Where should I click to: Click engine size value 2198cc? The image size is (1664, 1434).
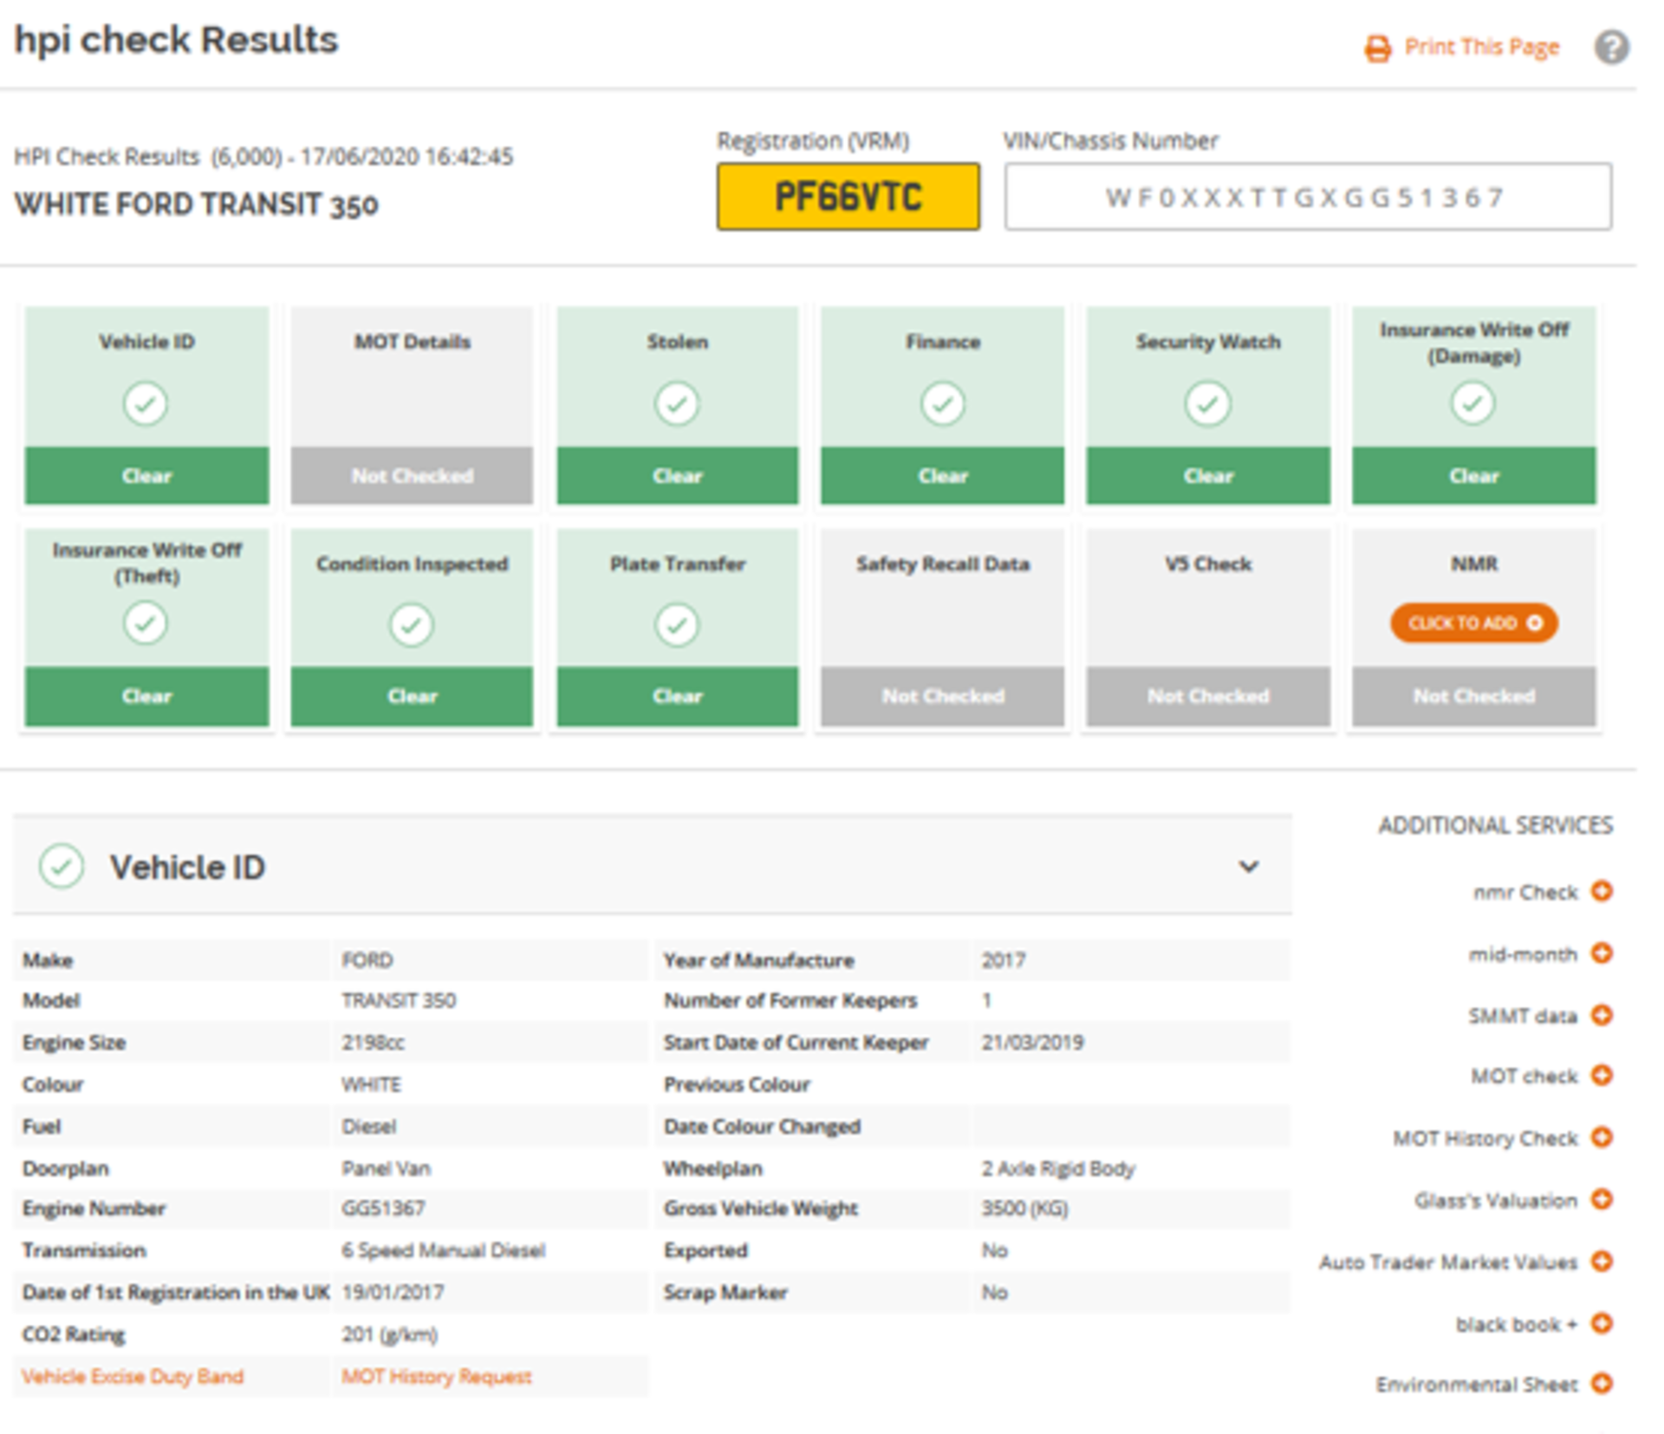pos(373,1042)
